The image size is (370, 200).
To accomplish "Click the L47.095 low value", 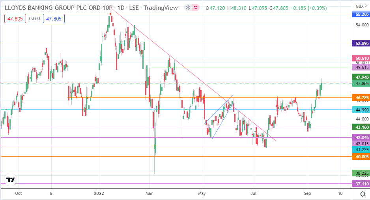I will 258,8.
